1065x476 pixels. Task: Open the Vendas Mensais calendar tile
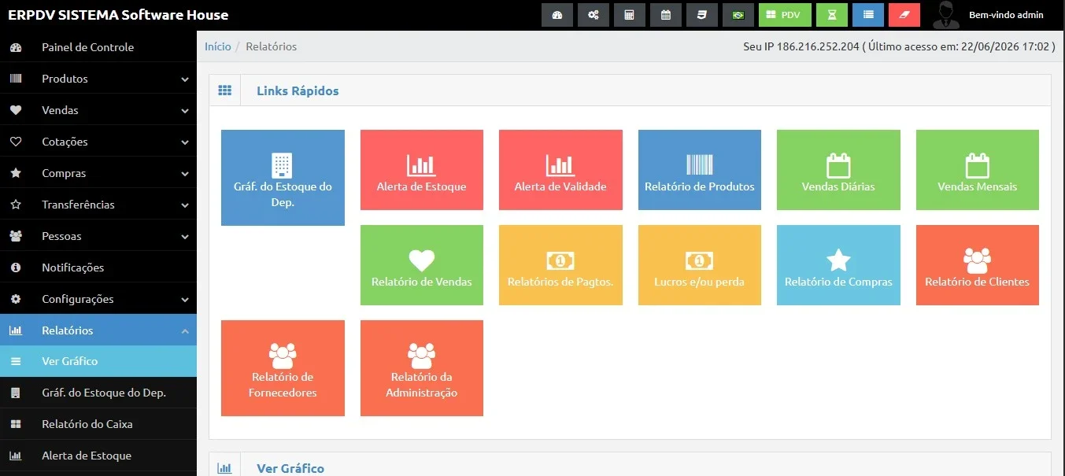point(978,170)
